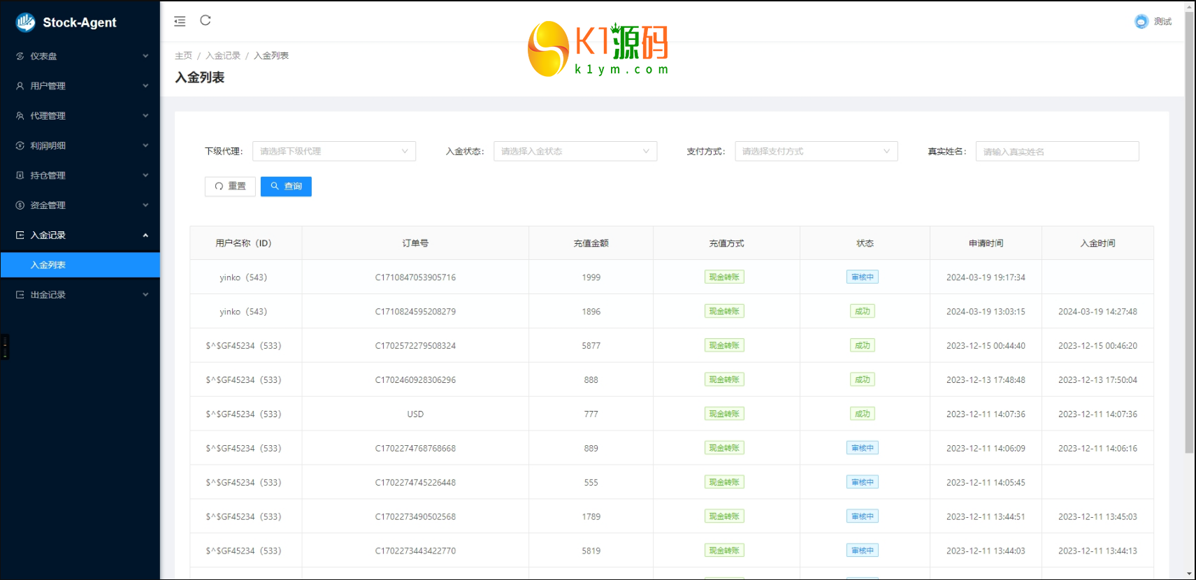Collapse the sidebar with the menu fold icon

pos(180,21)
